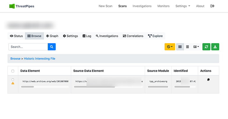Click the copy icon in Actions column
The image size is (228, 119).
click(208, 80)
